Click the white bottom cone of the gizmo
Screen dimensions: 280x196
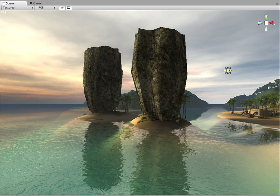click(266, 29)
